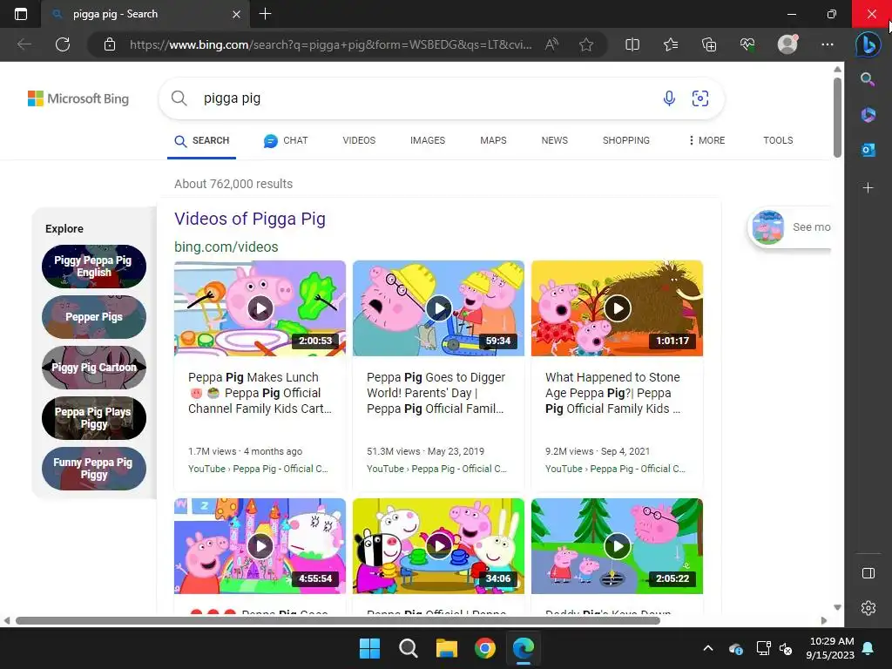
Task: Open Browser essentials heart icon
Action: 747,44
